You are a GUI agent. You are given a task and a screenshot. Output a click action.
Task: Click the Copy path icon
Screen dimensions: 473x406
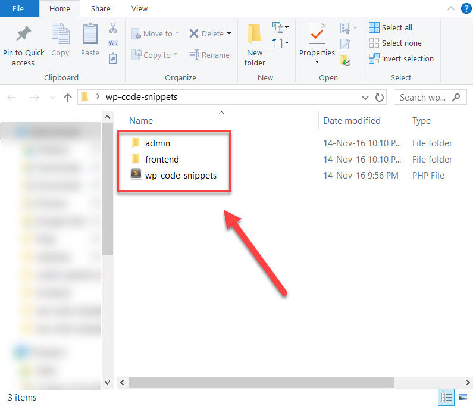(x=113, y=43)
